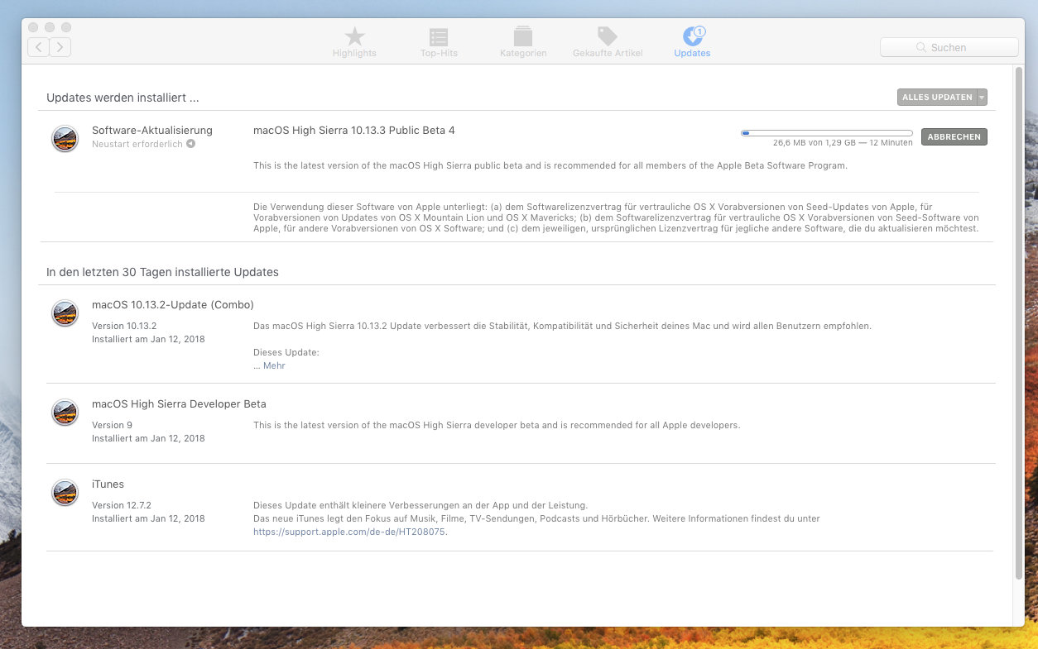Click the ALLES UPDATEN button
This screenshot has height=649, width=1038.
point(937,98)
